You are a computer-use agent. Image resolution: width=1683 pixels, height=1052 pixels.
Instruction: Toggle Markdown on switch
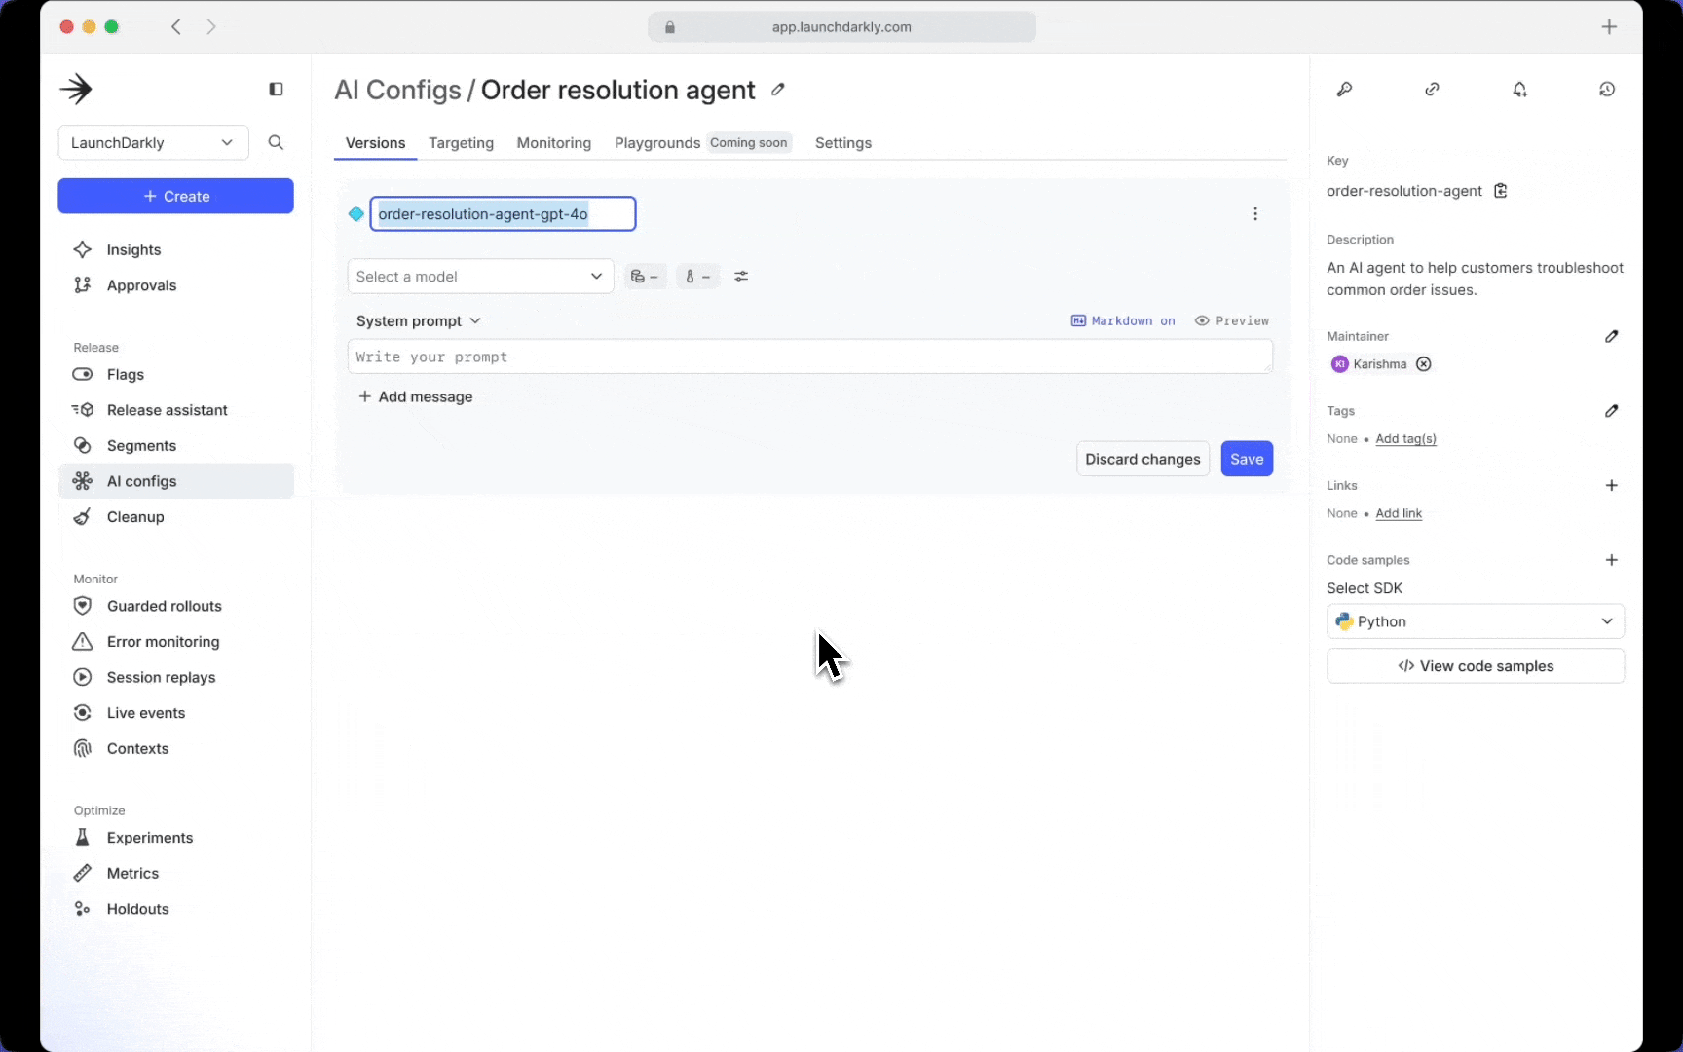point(1123,321)
